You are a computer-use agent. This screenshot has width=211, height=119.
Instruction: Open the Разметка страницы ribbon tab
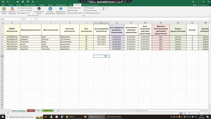pos(30,5)
